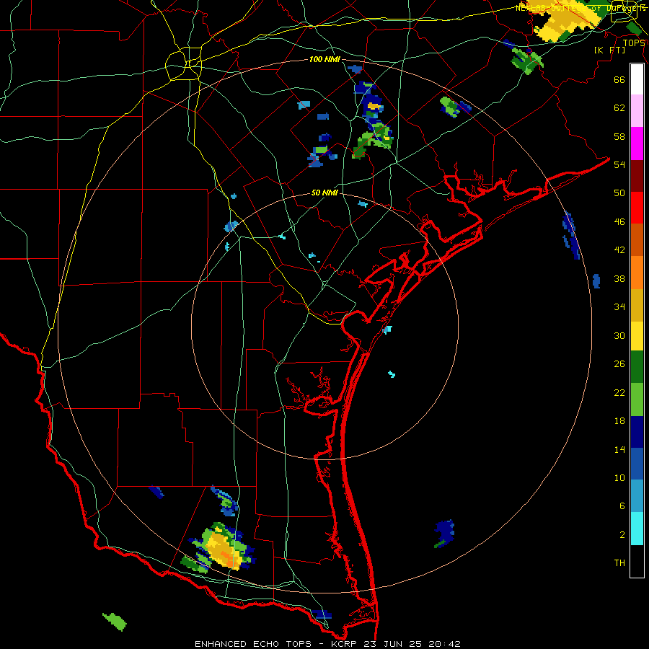This screenshot has width=649, height=649.
Task: Click the "100 NMI" range ring label
Action: [x=324, y=60]
